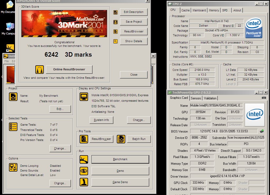Click the Edit Description notepad icon
Viewport: 270px width, 195px height.
click(115, 12)
